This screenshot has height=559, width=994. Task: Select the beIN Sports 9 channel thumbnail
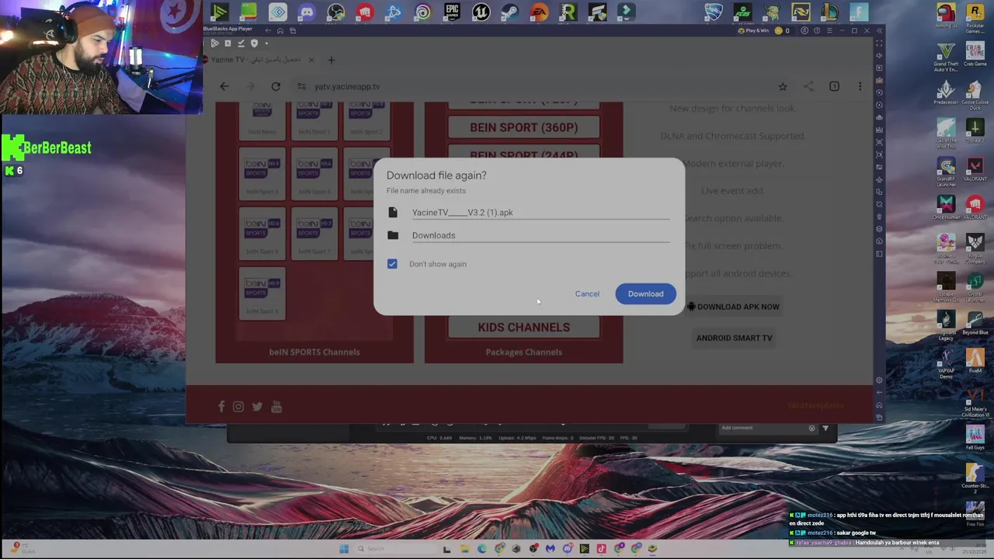click(262, 293)
